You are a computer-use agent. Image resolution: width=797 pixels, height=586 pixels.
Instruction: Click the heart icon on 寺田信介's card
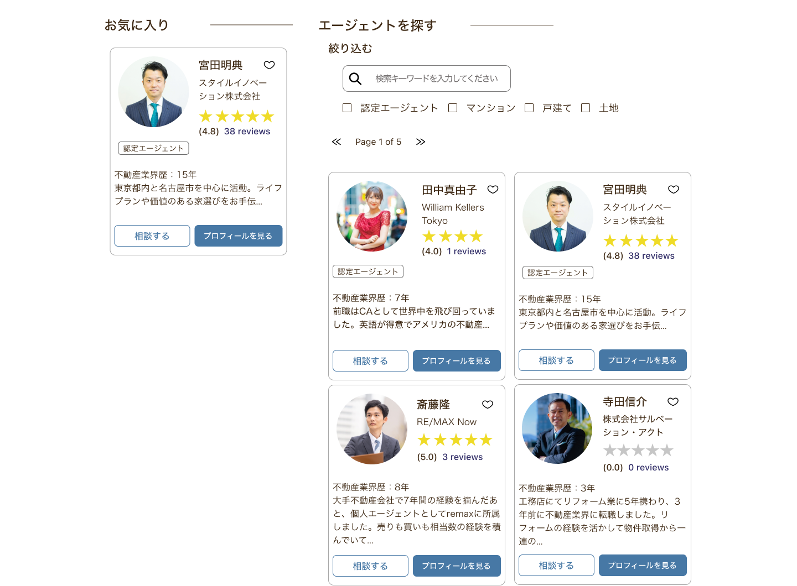tap(673, 402)
